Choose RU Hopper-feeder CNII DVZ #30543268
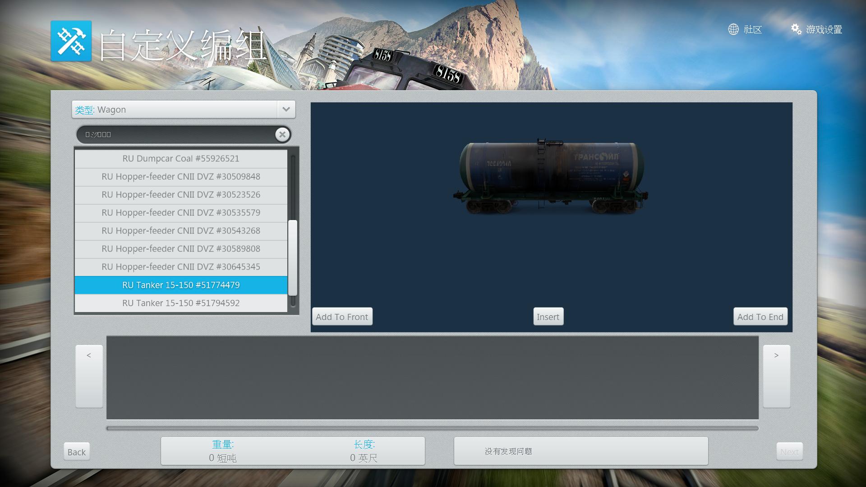This screenshot has height=487, width=866. [180, 231]
